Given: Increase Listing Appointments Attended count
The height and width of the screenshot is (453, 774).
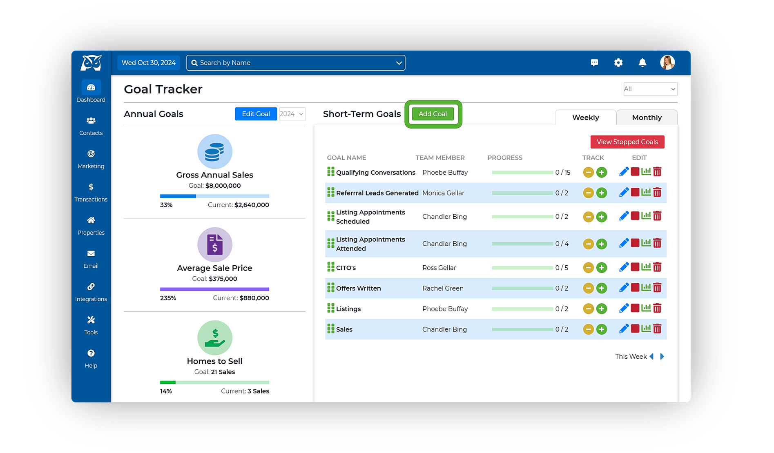Looking at the screenshot, I should (x=601, y=244).
